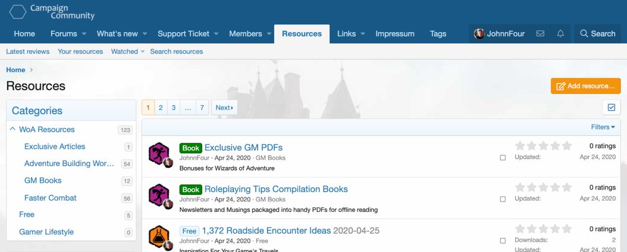The image size is (627, 252).
Task: Open the Members tab
Action: pos(246,34)
